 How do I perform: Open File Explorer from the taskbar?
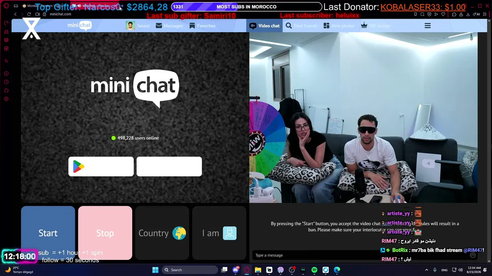[258, 270]
